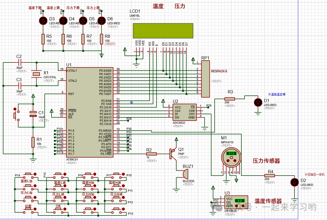
Task: Click the large 温度 heading above LCD
Action: (x=158, y=6)
